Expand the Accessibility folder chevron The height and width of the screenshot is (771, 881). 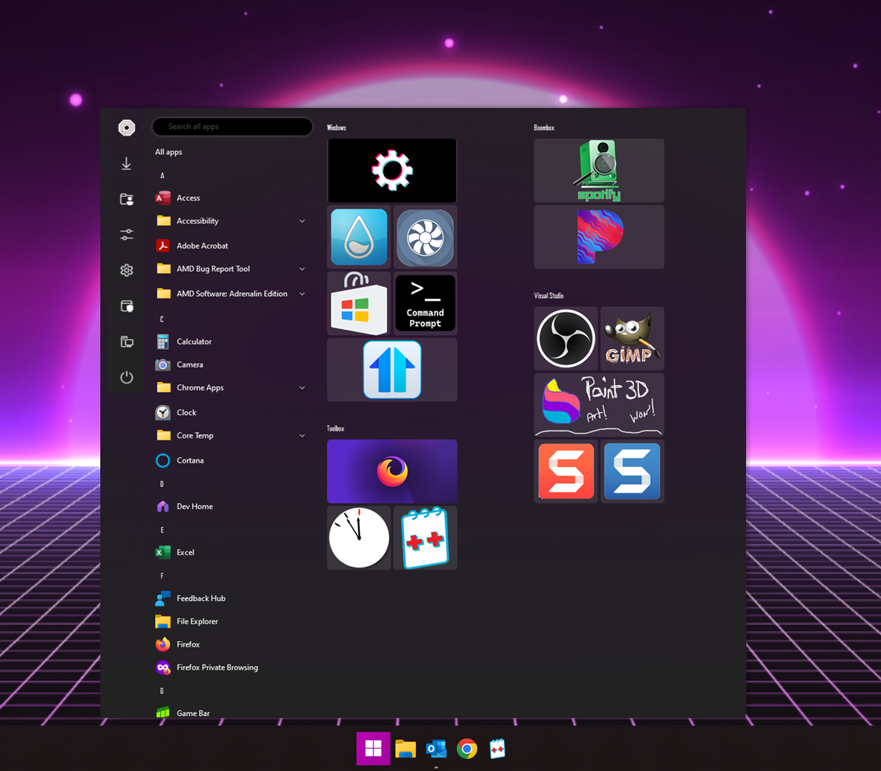[x=302, y=221]
